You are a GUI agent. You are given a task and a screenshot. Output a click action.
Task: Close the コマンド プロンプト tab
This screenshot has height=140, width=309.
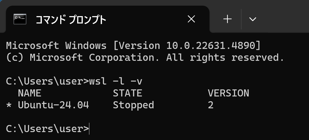[191, 19]
